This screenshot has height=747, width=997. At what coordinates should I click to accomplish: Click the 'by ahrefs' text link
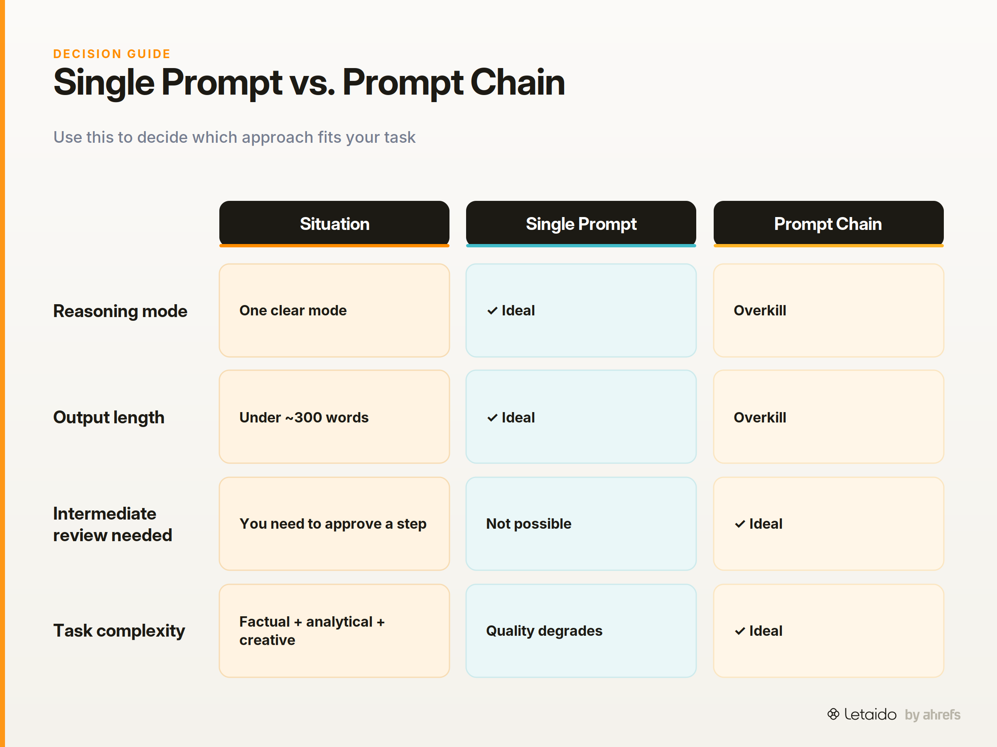click(x=932, y=715)
